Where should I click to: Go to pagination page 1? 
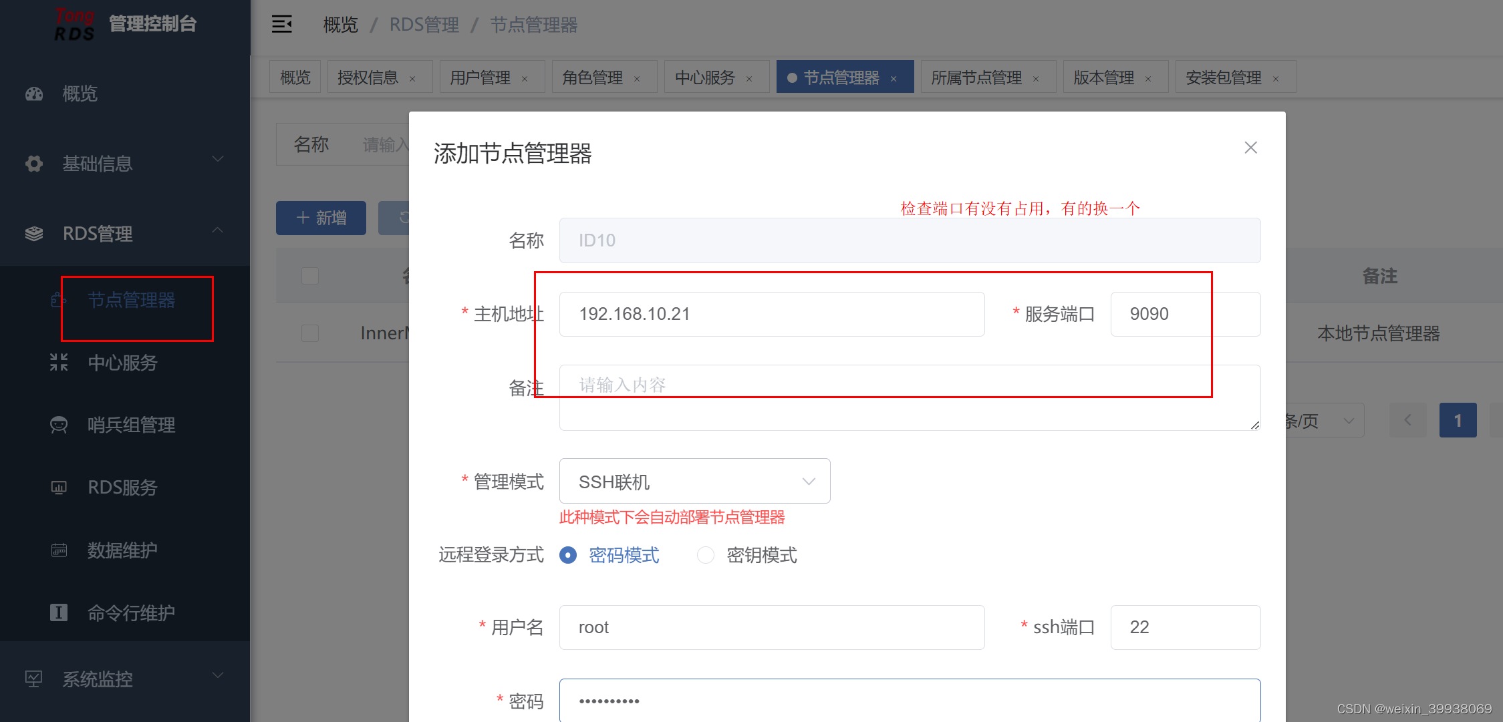click(x=1458, y=420)
